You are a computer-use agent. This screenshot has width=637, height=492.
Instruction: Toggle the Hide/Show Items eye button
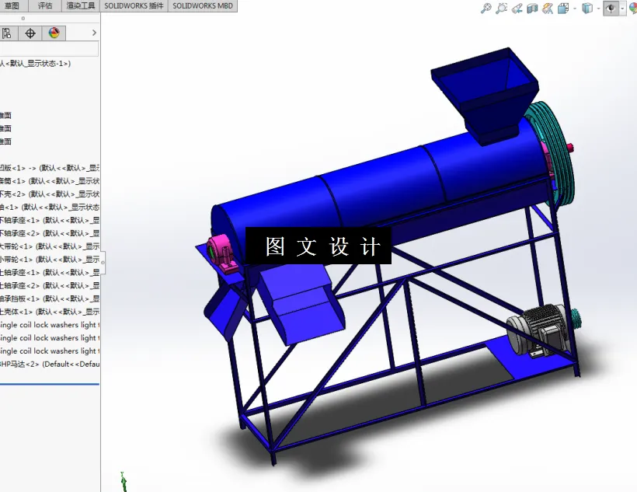coord(612,9)
